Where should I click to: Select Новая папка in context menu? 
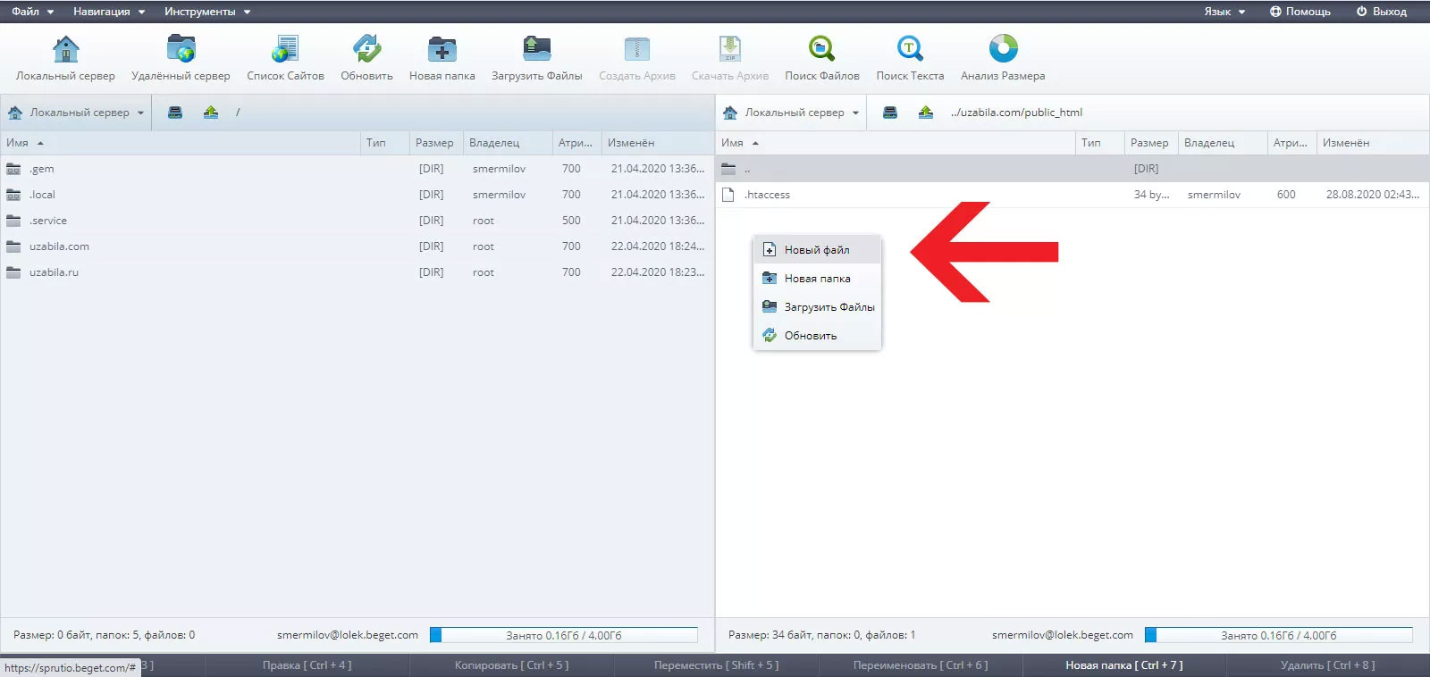tap(817, 279)
